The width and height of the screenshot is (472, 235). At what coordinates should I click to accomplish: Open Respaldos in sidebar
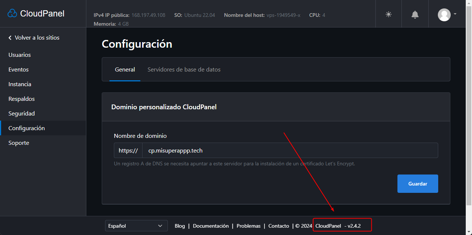[21, 99]
